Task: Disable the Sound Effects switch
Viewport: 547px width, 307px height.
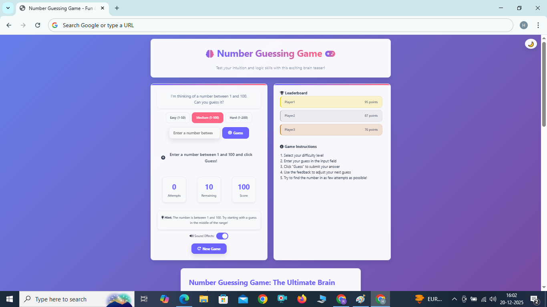Action: click(222, 236)
